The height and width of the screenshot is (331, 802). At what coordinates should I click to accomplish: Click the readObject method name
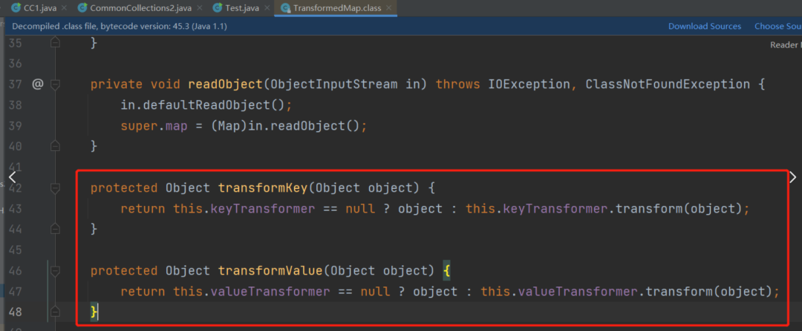(226, 84)
